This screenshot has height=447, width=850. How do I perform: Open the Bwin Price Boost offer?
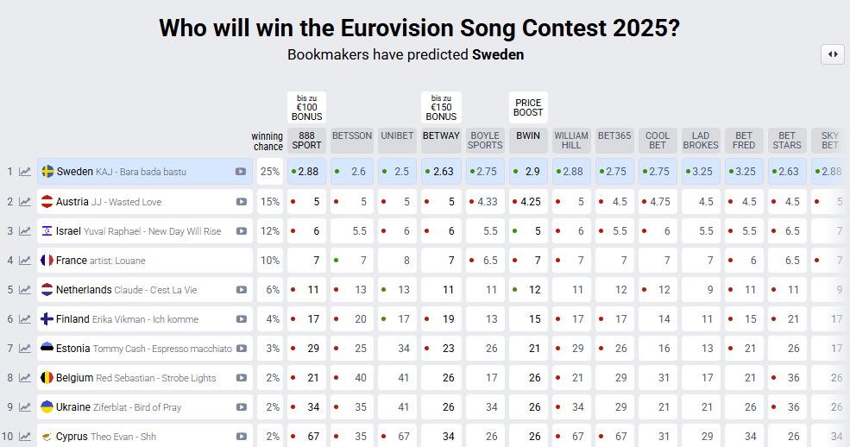[528, 107]
